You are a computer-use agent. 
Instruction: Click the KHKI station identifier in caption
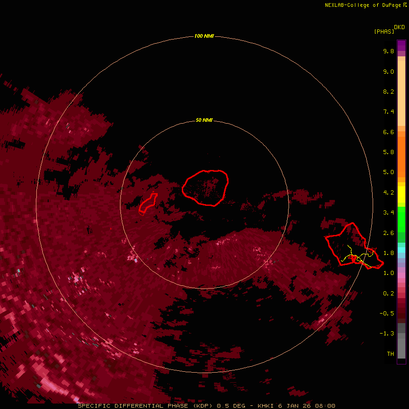(265, 406)
